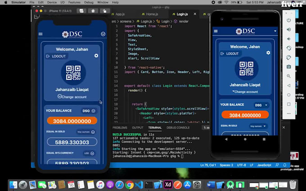
Task: Open settings gear in Android app card
Action: (268, 53)
